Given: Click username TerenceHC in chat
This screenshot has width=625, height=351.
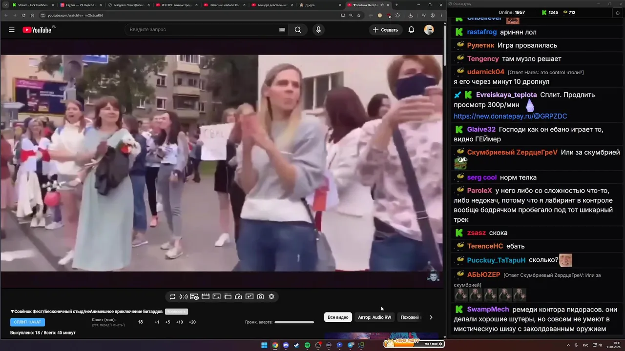Looking at the screenshot, I should 485,246.
